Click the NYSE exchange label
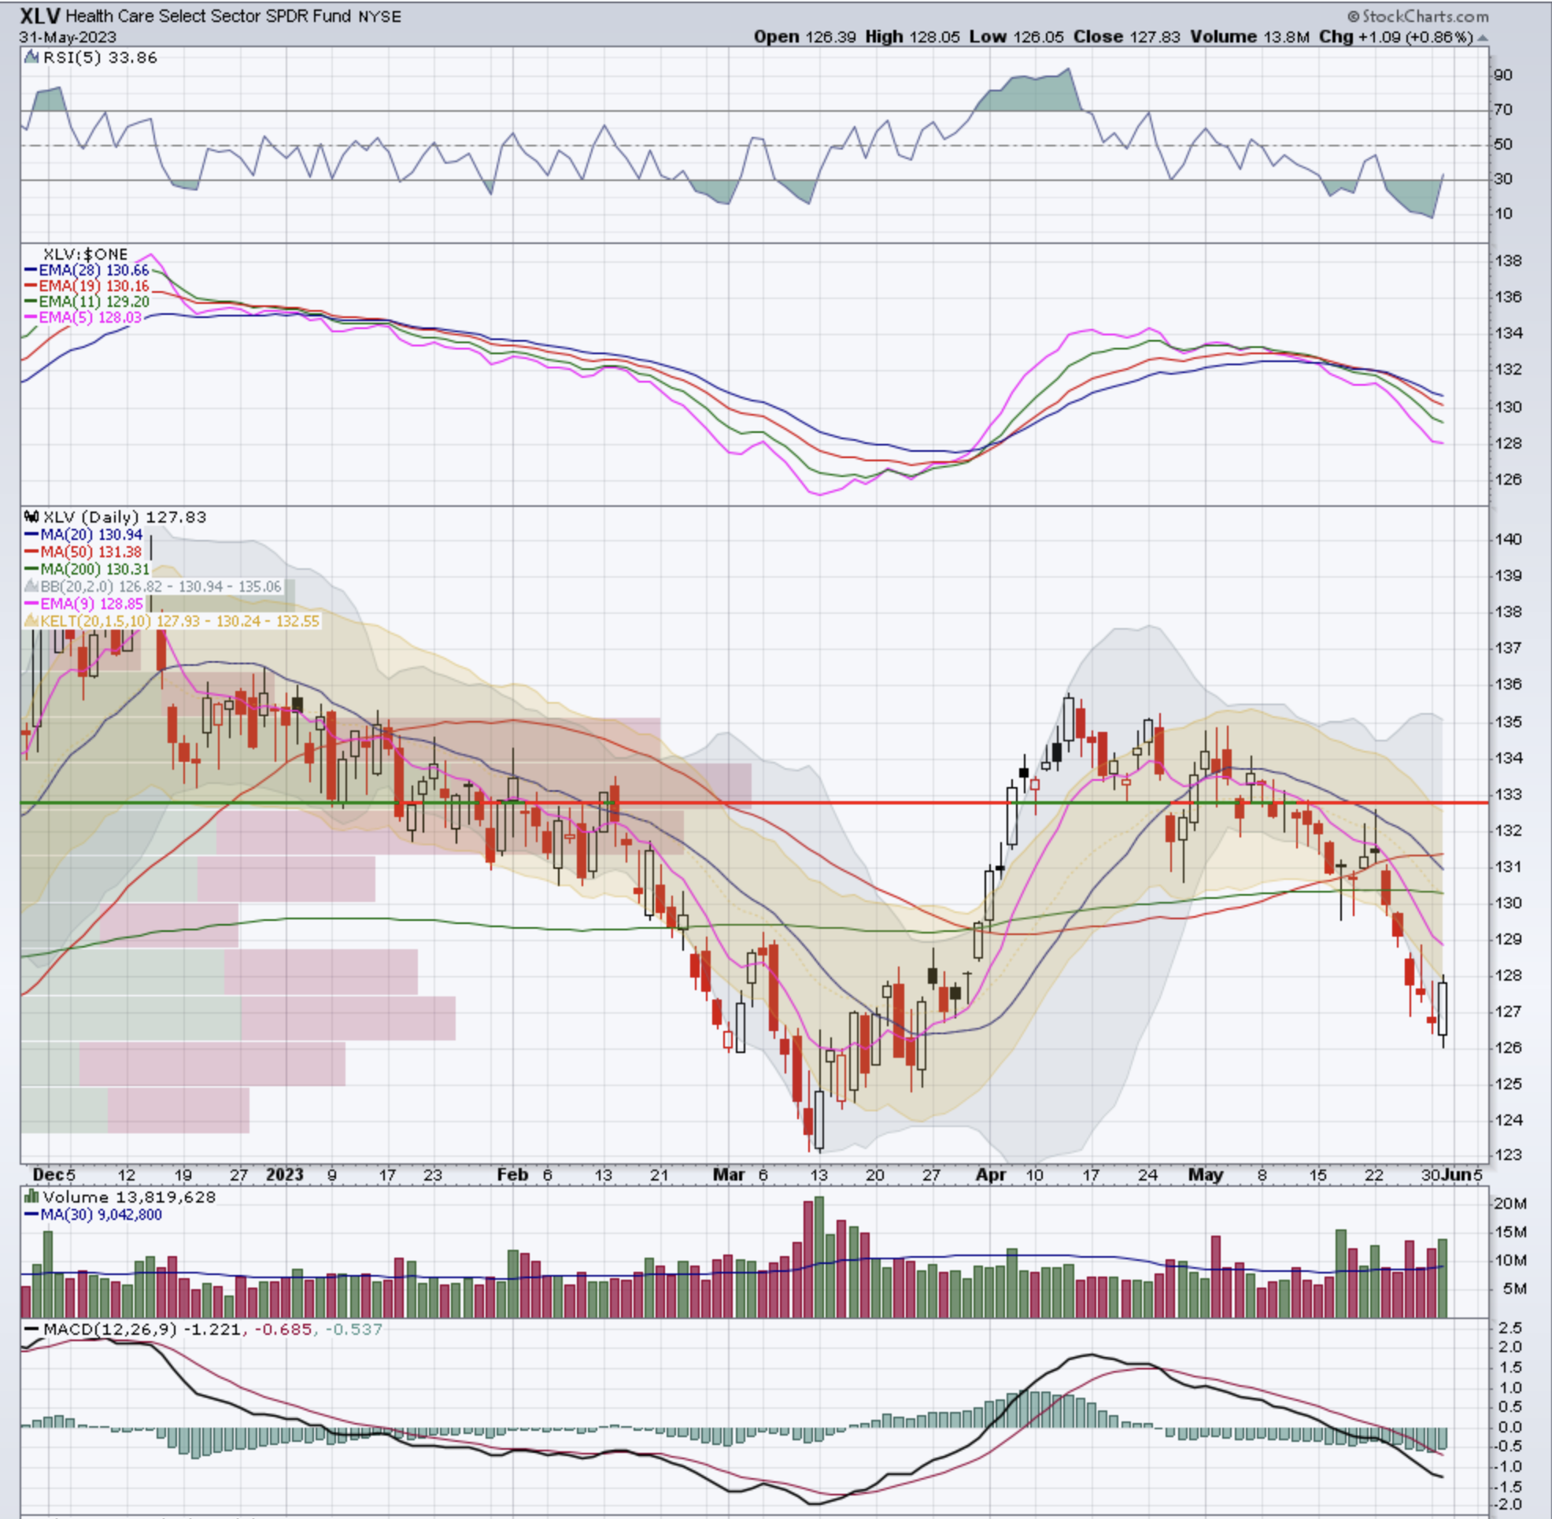1552x1519 pixels. click(x=380, y=17)
